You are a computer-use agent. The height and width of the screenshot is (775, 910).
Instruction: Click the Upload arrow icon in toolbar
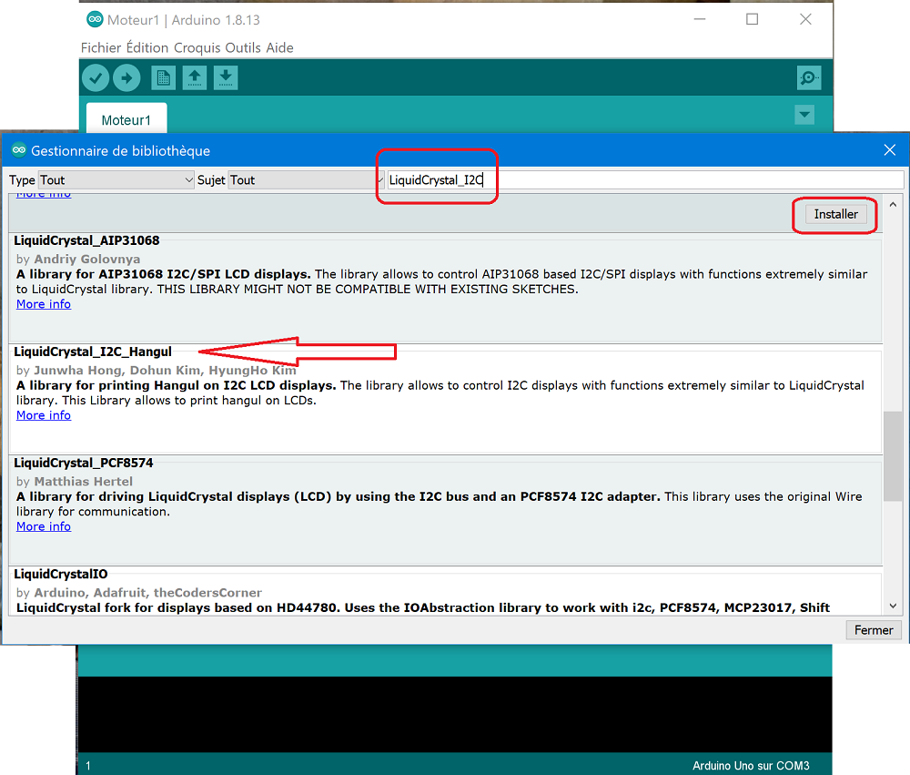(x=126, y=77)
